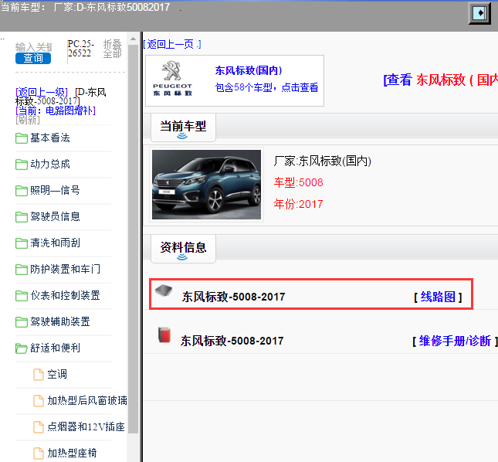
Task: Click 折叠全部 to collapse all
Action: pyautogui.click(x=112, y=49)
